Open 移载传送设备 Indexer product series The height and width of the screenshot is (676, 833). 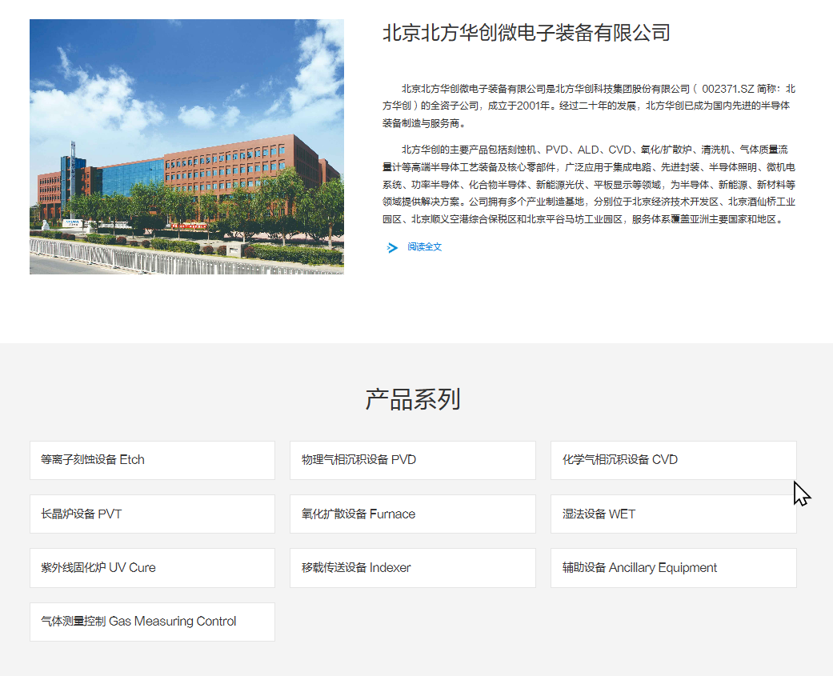[x=413, y=568]
